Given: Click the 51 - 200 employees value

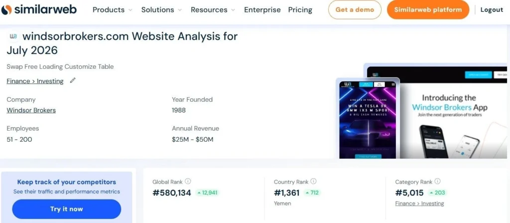Looking at the screenshot, I should tap(19, 140).
